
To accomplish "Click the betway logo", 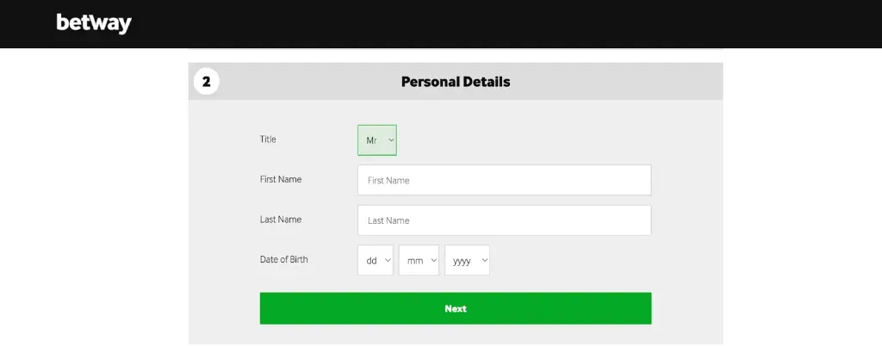I will [x=94, y=23].
